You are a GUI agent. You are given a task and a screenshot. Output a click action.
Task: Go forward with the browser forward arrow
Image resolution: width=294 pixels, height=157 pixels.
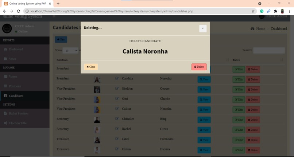[12, 11]
